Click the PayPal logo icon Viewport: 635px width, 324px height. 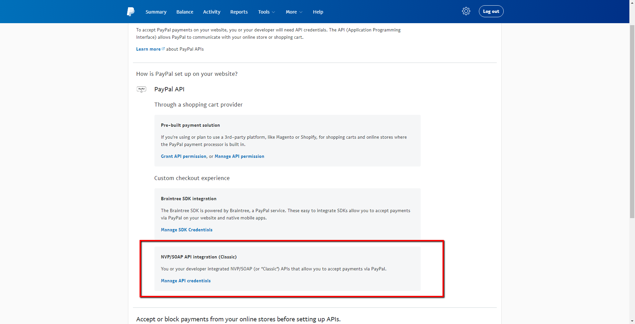(131, 12)
